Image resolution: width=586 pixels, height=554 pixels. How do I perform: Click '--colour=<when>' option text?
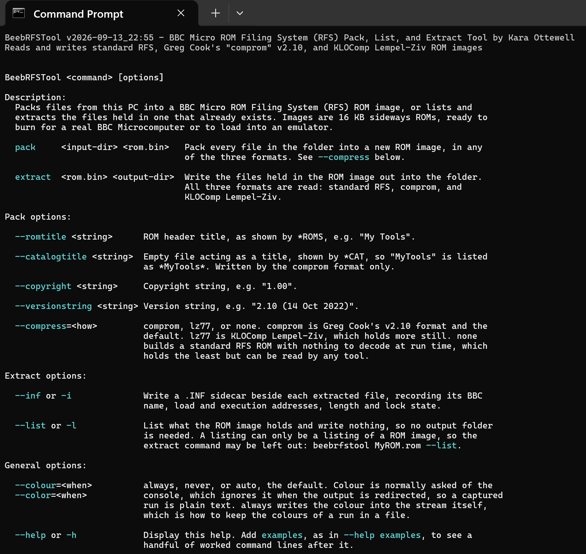tap(54, 486)
